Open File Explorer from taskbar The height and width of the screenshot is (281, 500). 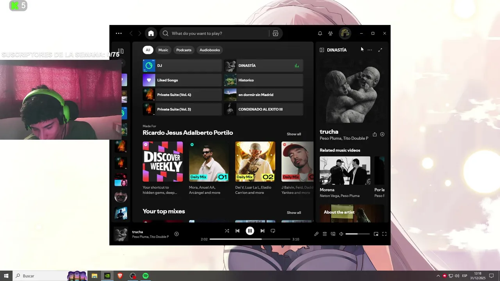[x=94, y=276]
